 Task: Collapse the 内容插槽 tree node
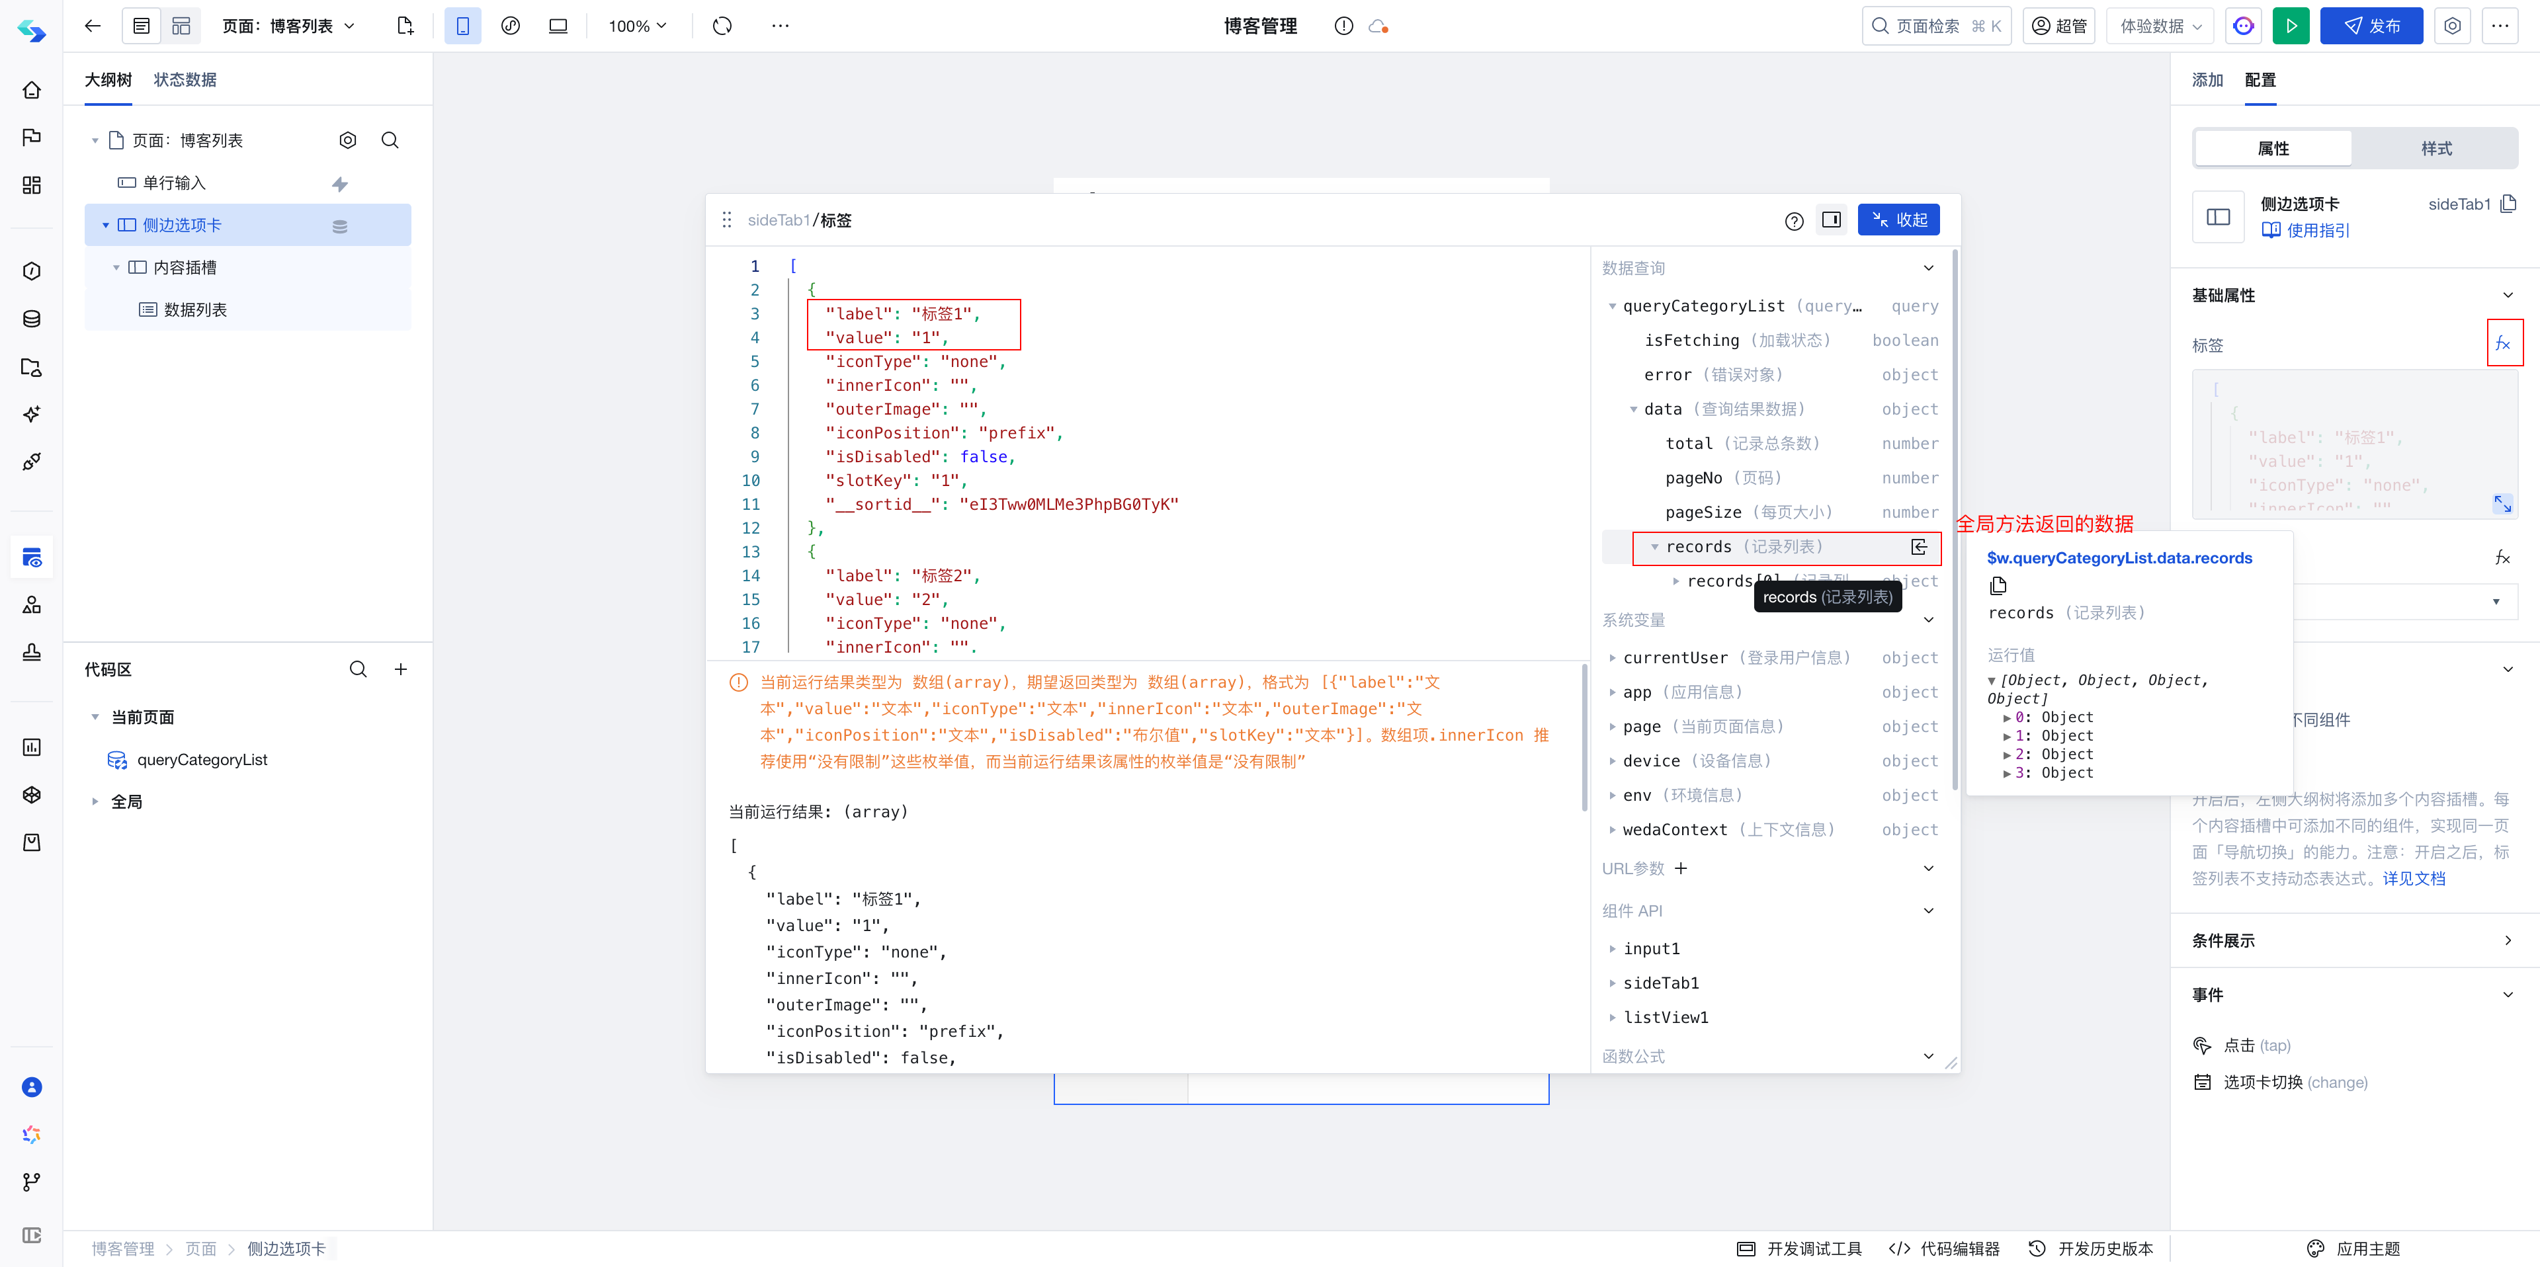[x=116, y=268]
